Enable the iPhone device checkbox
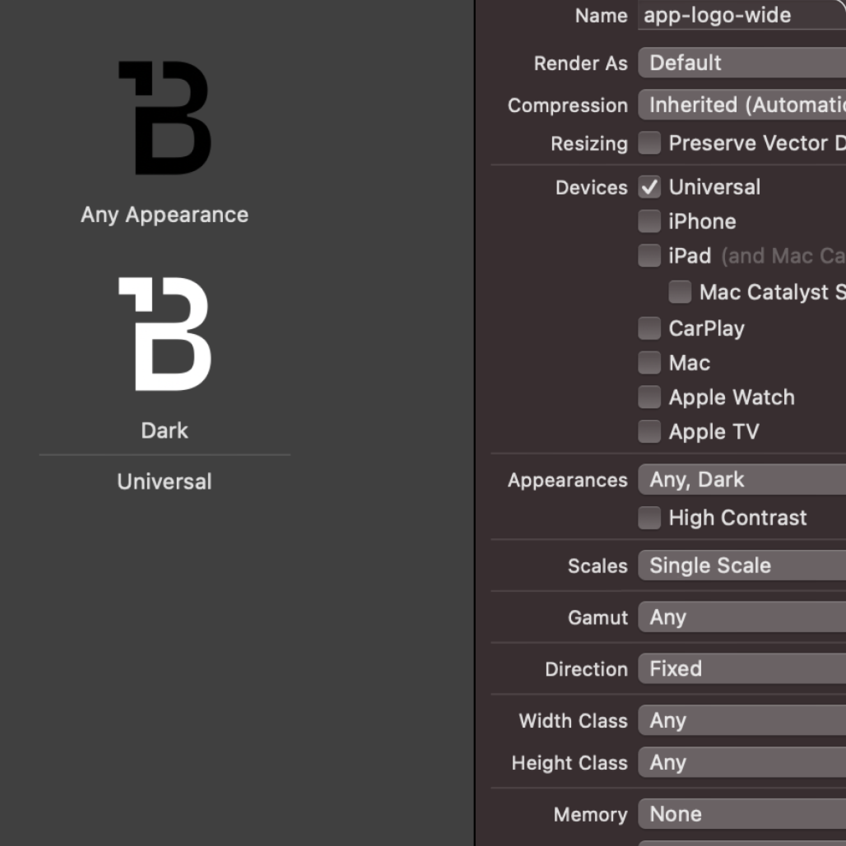Viewport: 846px width, 846px height. click(649, 221)
